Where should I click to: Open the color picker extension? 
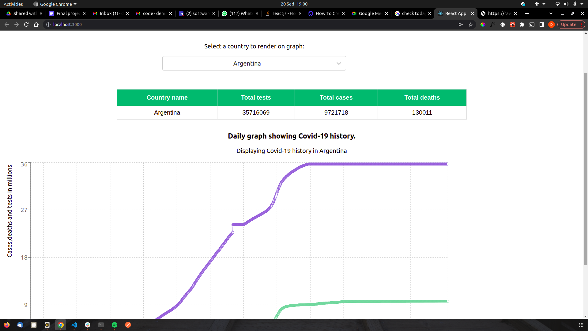pos(483,25)
